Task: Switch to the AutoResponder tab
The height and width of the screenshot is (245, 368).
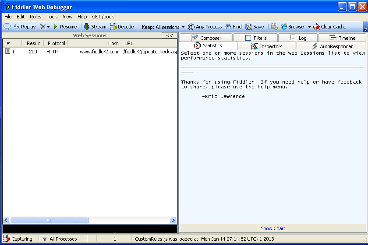Action: pos(332,46)
